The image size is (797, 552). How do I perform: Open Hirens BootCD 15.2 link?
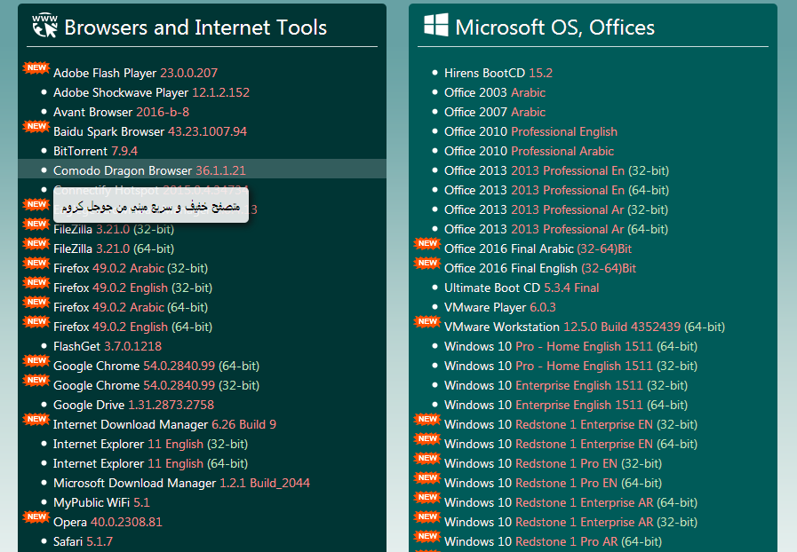click(498, 73)
